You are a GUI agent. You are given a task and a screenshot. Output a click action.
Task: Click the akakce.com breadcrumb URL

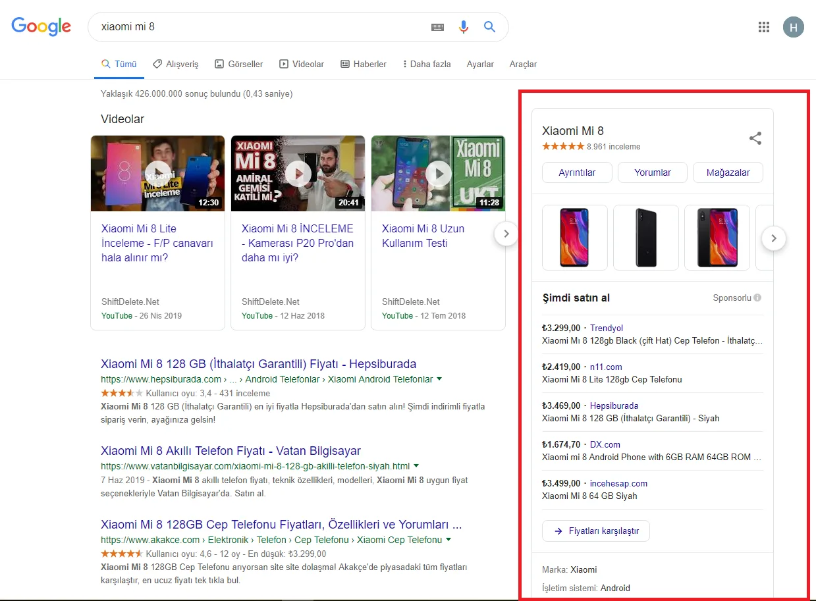click(271, 540)
